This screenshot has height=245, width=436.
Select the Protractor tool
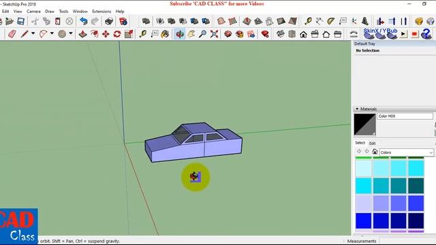click(x=331, y=21)
